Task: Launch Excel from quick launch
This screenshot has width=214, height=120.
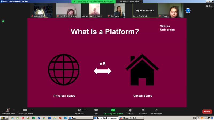Action: click(33, 118)
